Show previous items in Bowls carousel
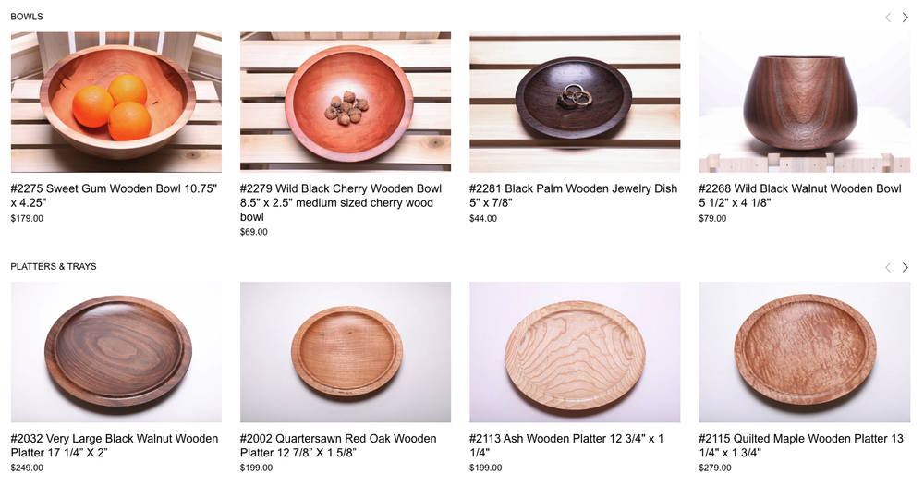924x486 pixels. [887, 18]
